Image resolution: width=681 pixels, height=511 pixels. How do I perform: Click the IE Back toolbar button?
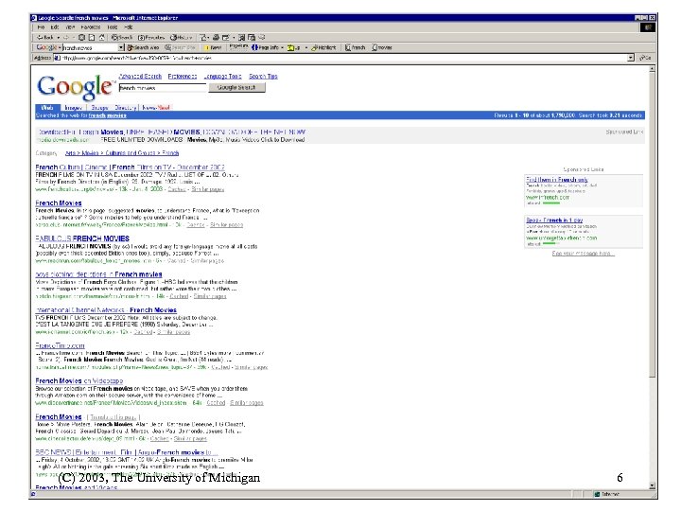(x=44, y=37)
